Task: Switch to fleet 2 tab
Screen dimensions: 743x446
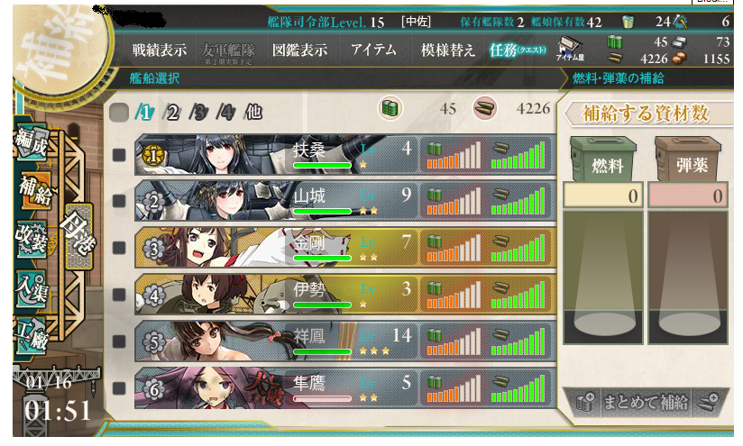Action: [x=172, y=113]
